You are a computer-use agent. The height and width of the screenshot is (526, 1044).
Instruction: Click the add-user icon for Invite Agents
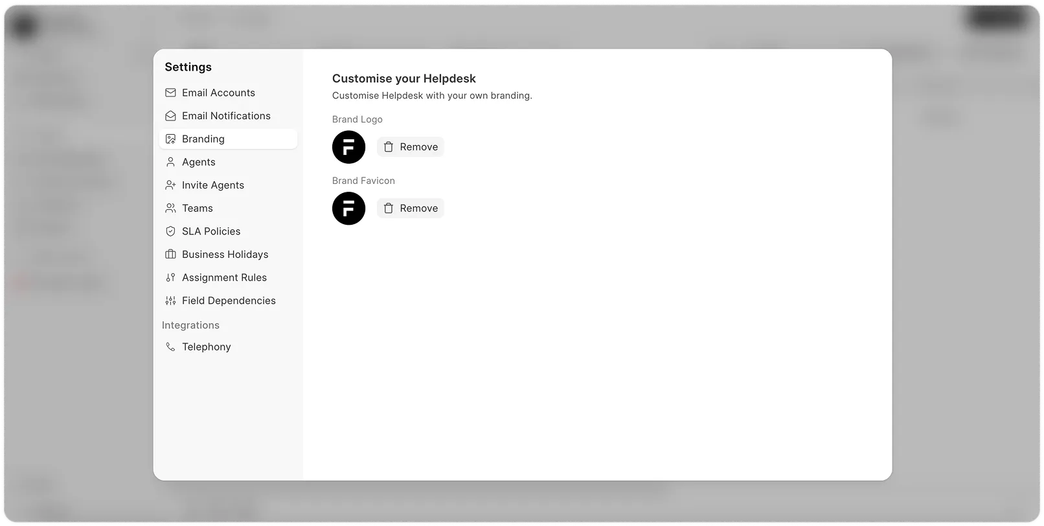coord(170,185)
